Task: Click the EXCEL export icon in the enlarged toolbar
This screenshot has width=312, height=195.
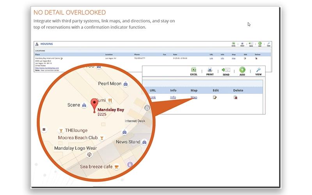Action: click(x=193, y=70)
